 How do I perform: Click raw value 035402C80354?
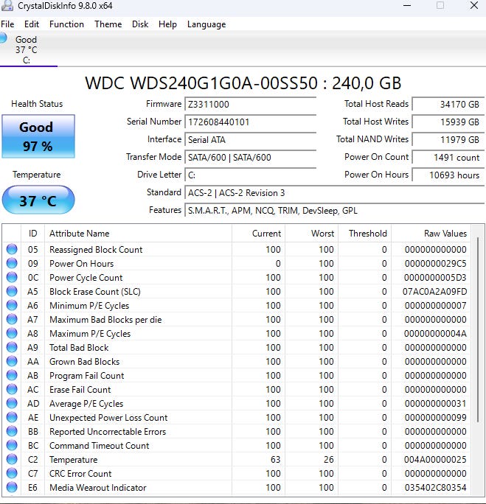click(435, 488)
